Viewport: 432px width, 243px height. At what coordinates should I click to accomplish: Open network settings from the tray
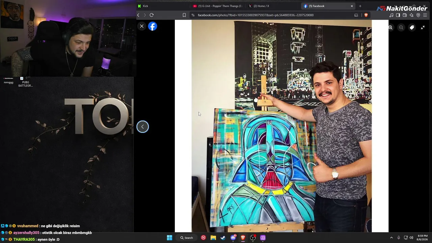tap(406, 238)
